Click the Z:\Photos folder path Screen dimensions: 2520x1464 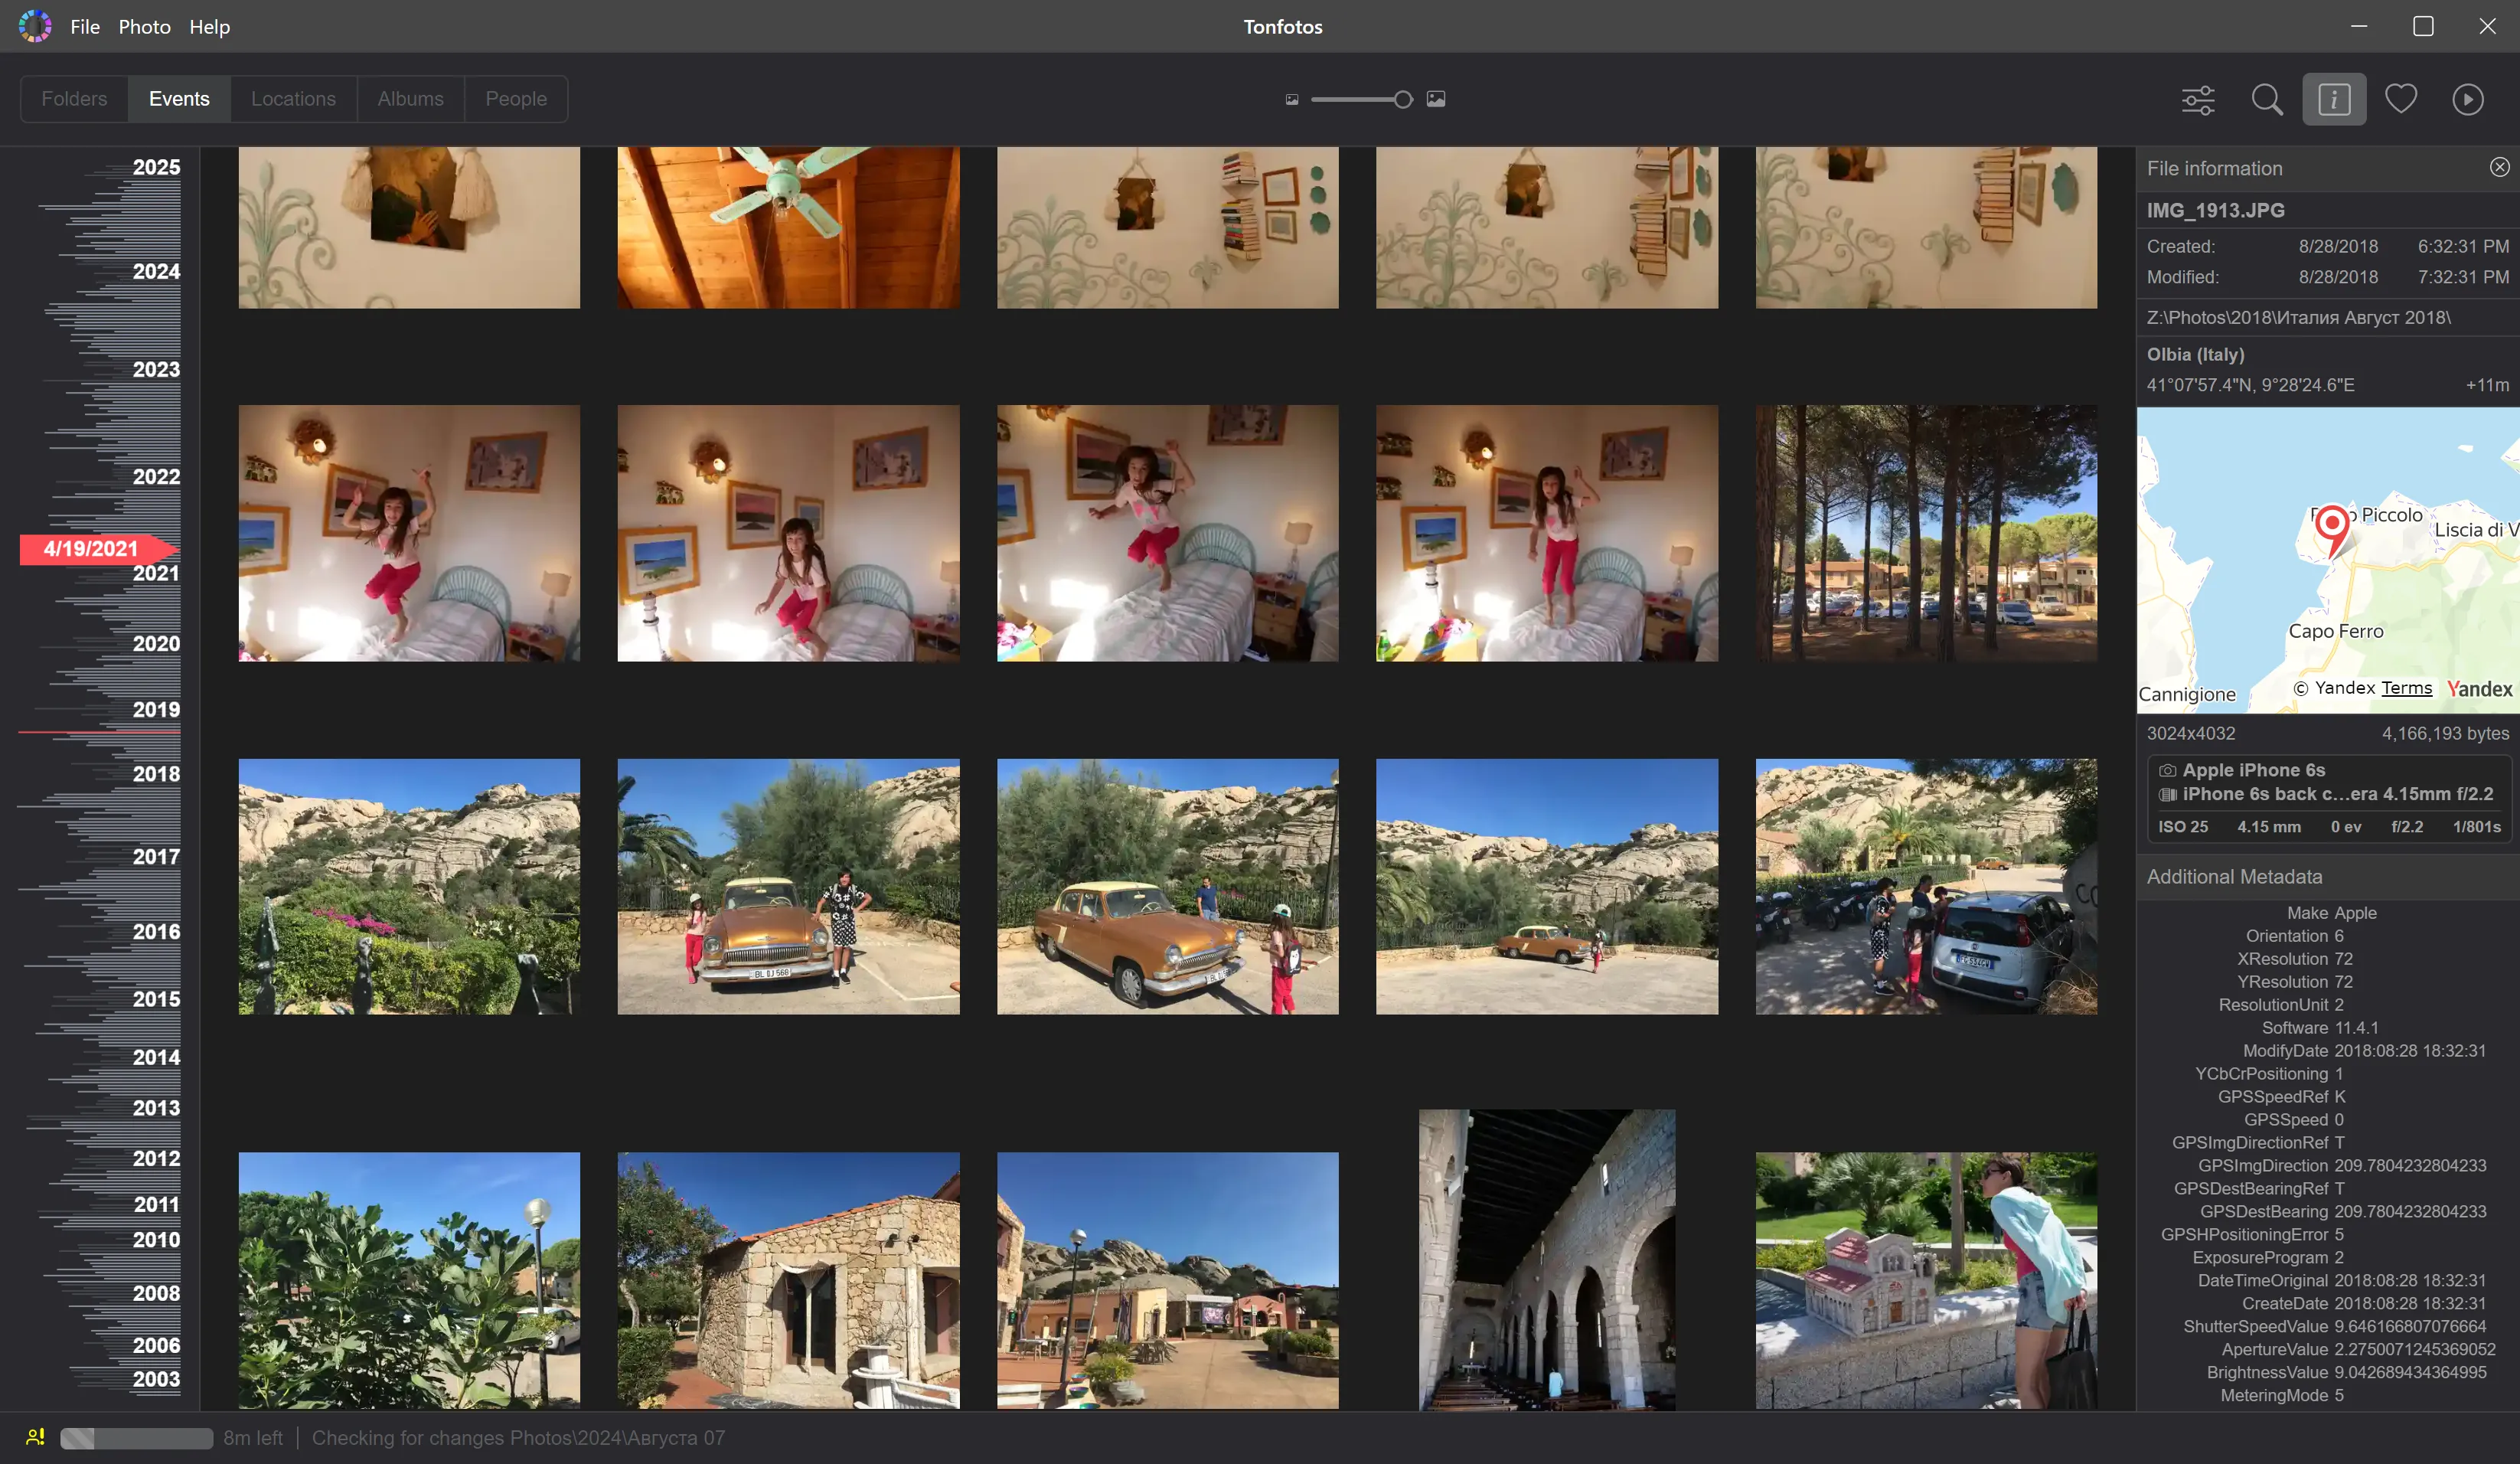pyautogui.click(x=2298, y=317)
